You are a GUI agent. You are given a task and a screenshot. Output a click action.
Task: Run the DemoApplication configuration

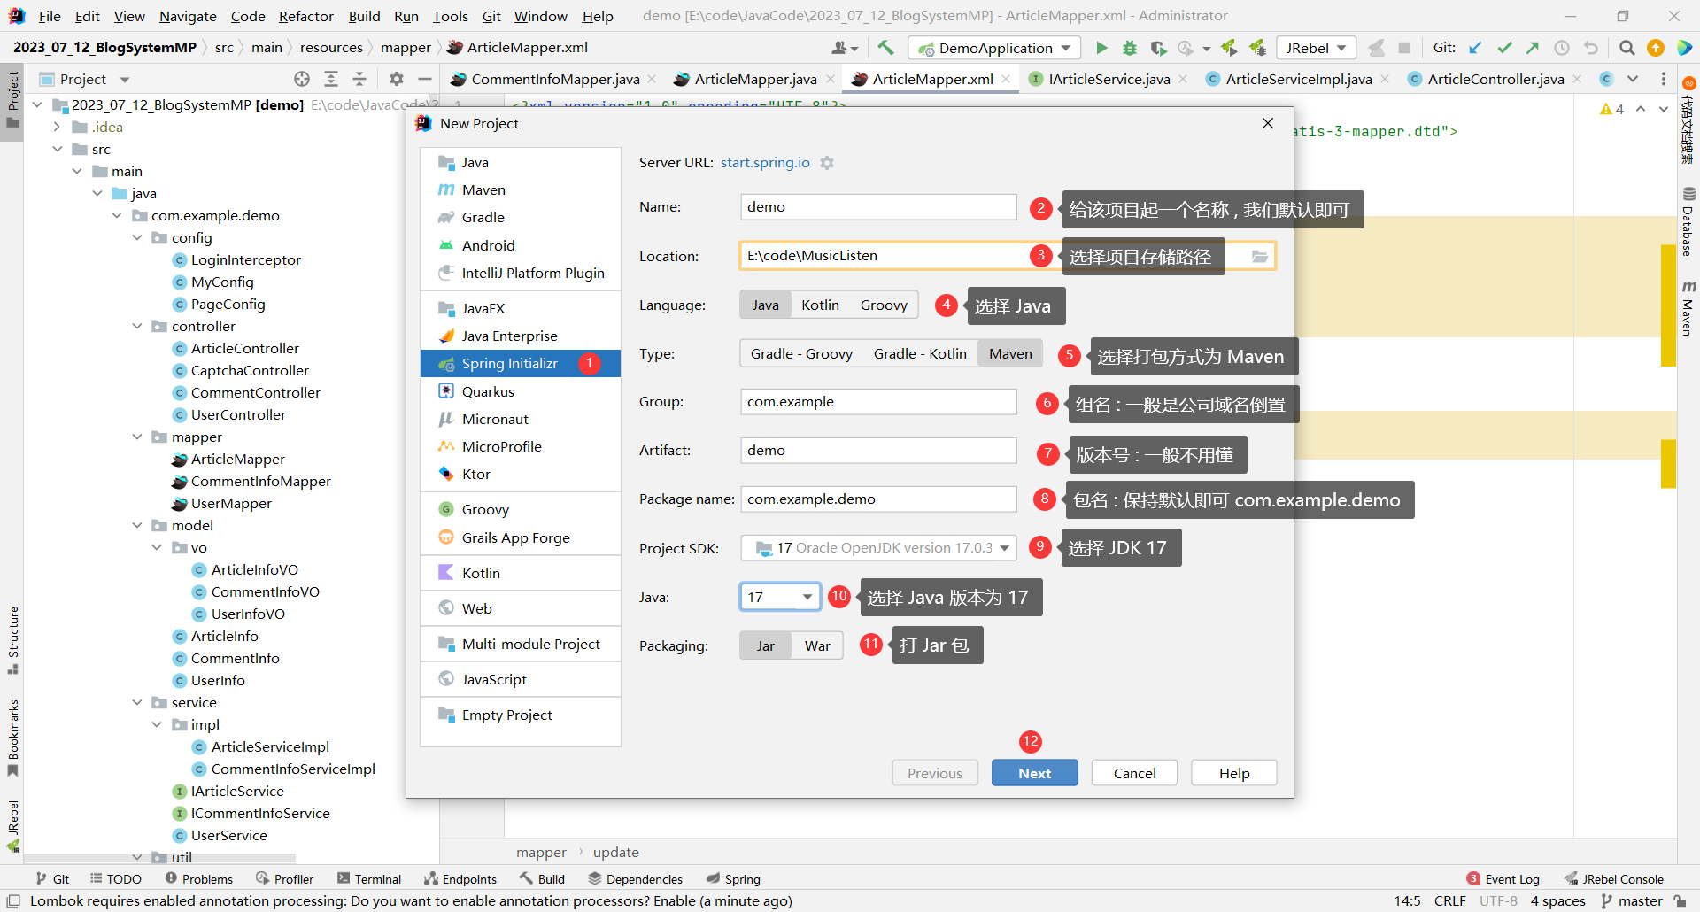coord(1101,48)
